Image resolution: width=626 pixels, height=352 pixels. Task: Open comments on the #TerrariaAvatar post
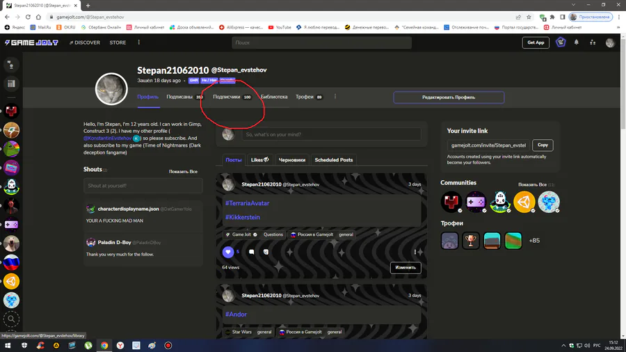click(252, 252)
